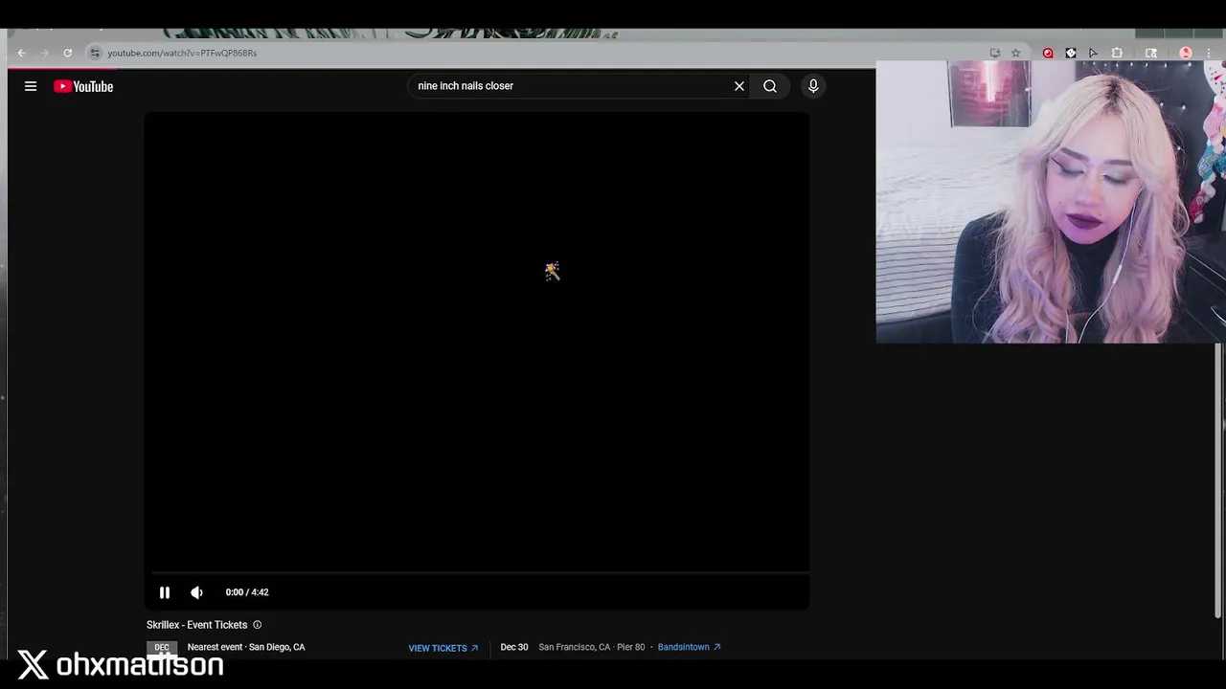The image size is (1226, 689).
Task: Open the Bandsintown link
Action: point(690,647)
